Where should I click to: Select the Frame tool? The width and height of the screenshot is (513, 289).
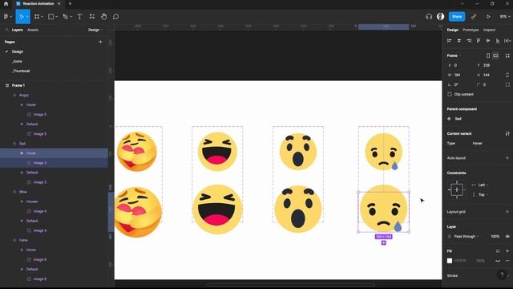pyautogui.click(x=38, y=17)
